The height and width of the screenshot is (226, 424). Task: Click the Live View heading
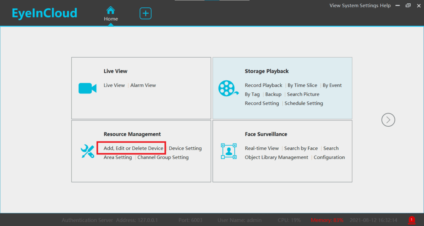coord(115,71)
